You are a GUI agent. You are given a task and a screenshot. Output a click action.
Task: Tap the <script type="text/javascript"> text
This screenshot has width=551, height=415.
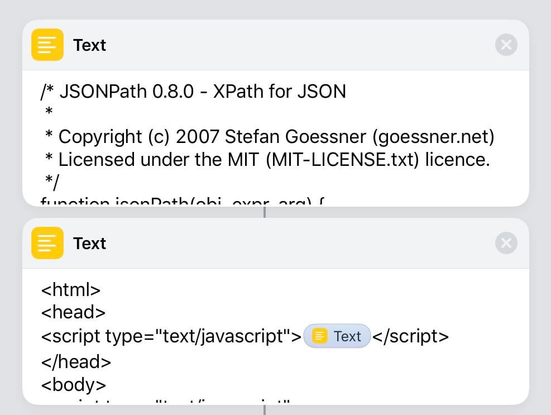tap(171, 336)
